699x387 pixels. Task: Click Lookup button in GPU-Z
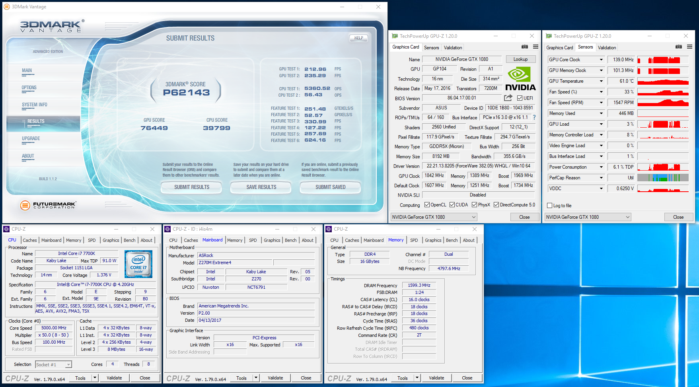click(520, 59)
